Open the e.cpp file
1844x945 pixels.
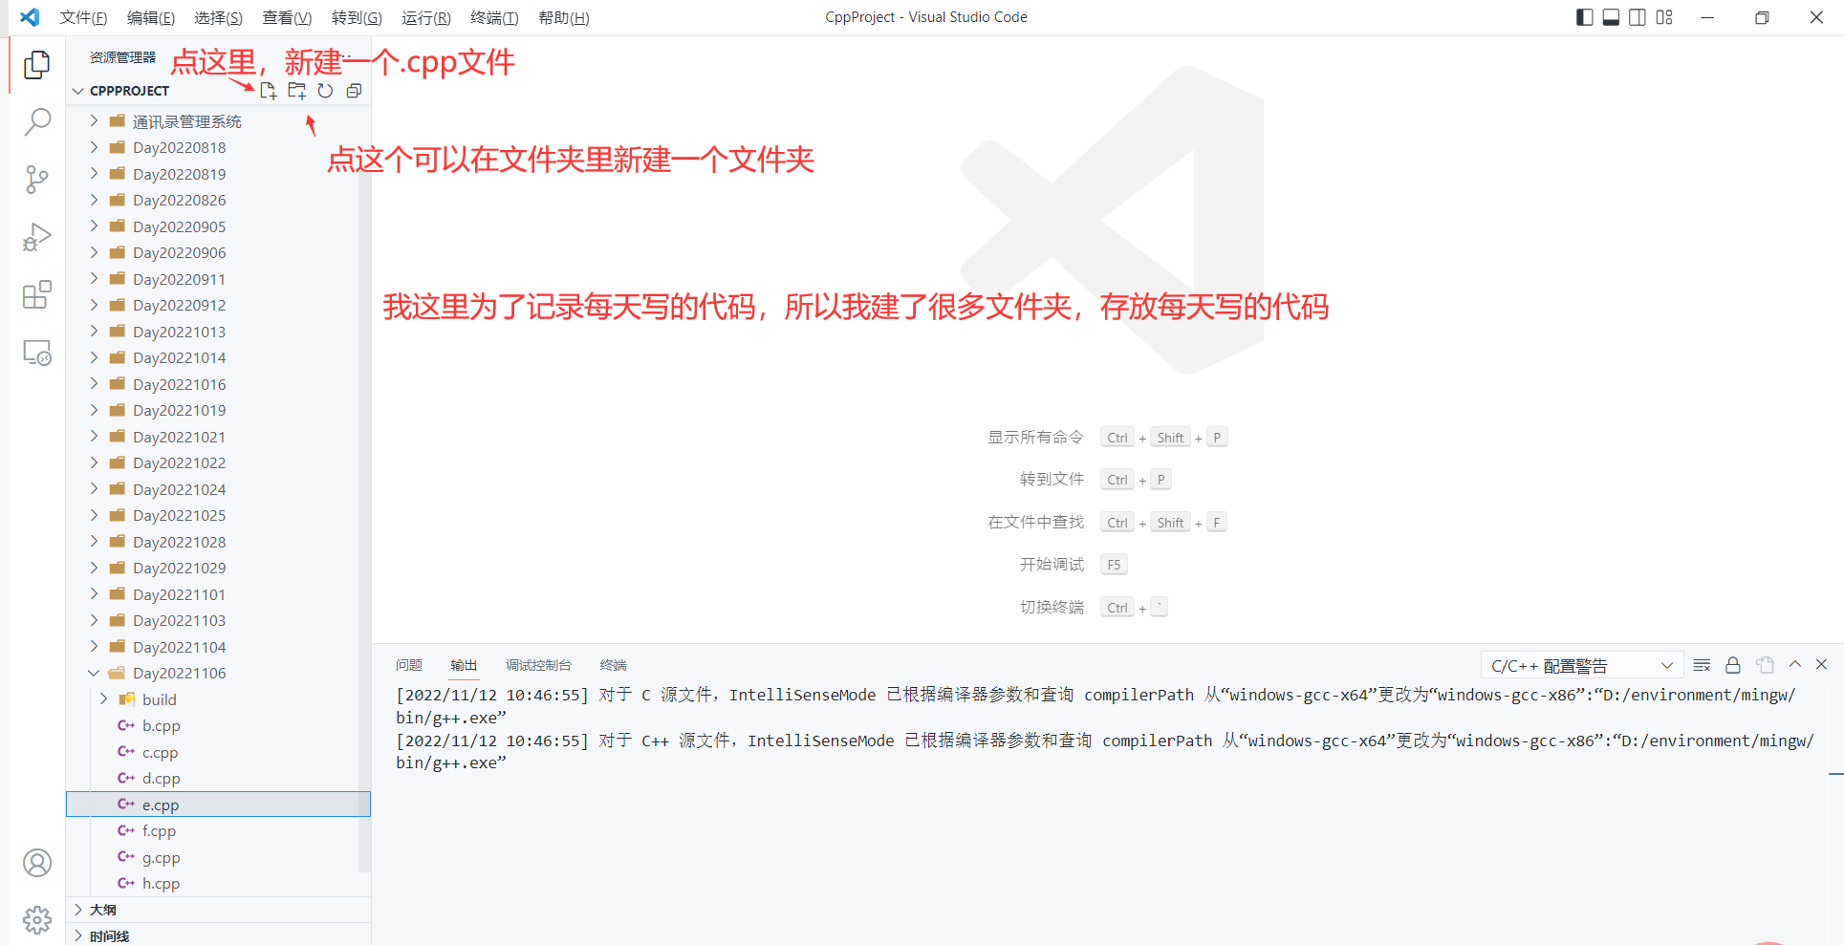pos(218,805)
